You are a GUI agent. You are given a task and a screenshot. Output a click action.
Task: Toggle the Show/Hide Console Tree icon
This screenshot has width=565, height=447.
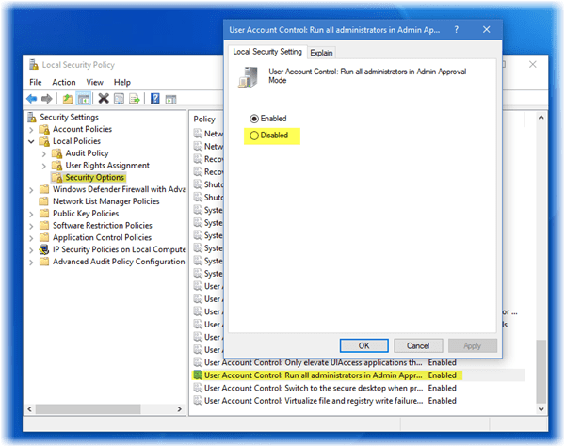point(84,98)
